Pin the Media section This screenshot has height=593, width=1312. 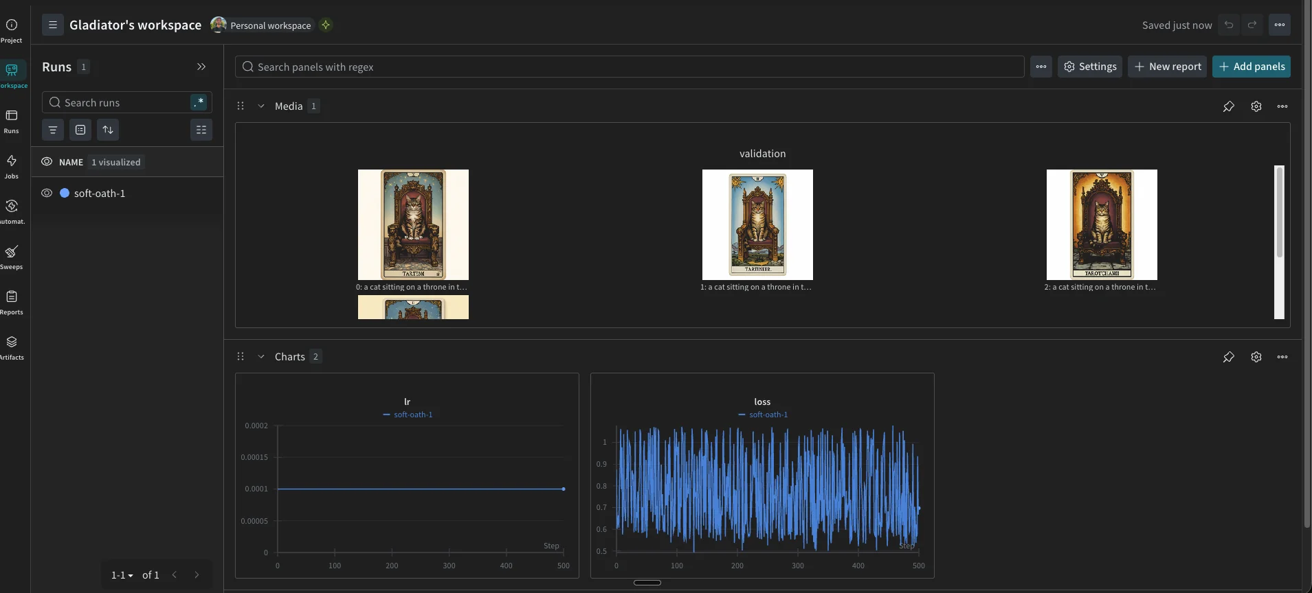coord(1229,106)
